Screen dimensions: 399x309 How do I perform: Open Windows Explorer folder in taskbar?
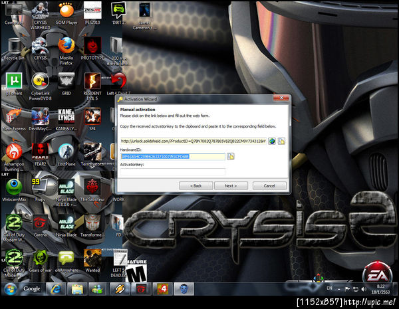click(77, 289)
